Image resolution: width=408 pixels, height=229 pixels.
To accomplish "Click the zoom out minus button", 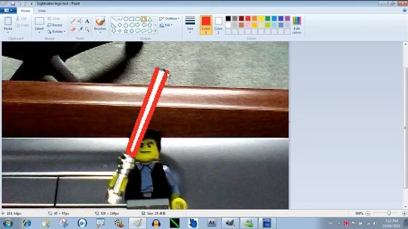I will pyautogui.click(x=368, y=214).
